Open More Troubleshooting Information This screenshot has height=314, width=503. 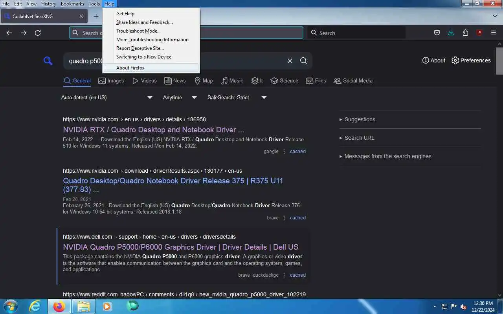pyautogui.click(x=151, y=40)
